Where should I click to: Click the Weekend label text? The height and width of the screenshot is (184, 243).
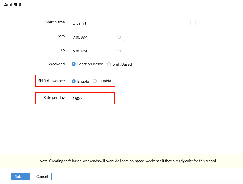pos(56,64)
